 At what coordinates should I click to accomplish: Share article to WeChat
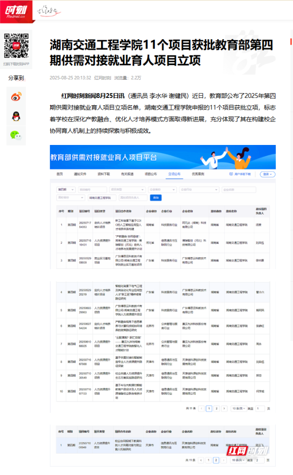(x=16, y=136)
